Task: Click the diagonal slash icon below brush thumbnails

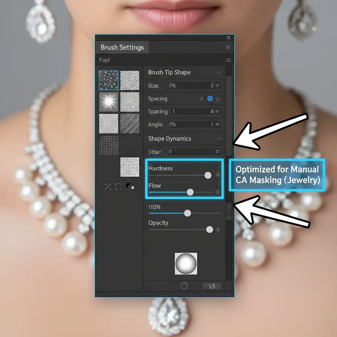Action: (108, 187)
